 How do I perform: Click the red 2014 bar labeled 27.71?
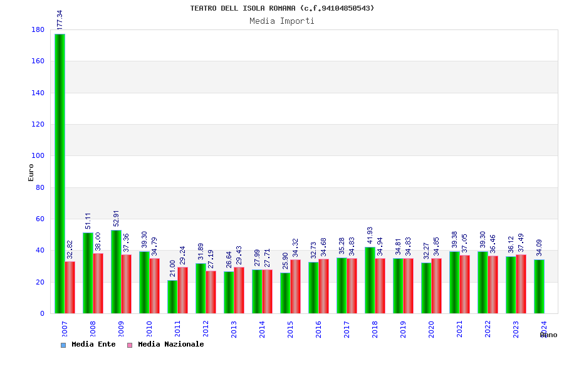267,291
